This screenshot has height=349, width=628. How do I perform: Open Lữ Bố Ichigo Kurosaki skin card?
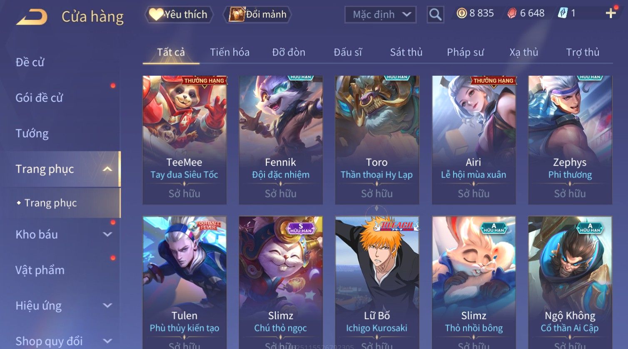377,283
